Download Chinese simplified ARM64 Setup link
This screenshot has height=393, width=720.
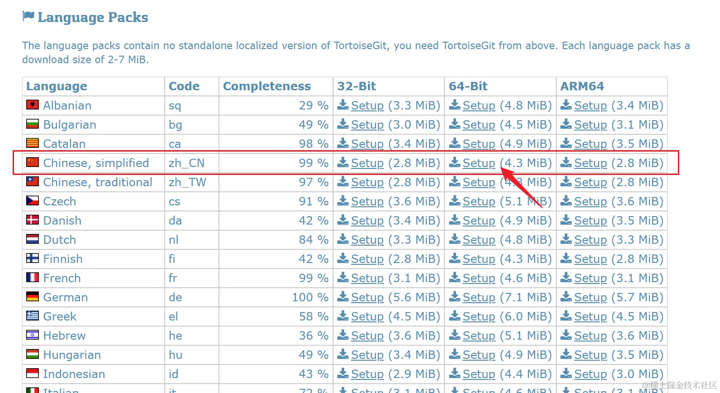pyautogui.click(x=590, y=163)
